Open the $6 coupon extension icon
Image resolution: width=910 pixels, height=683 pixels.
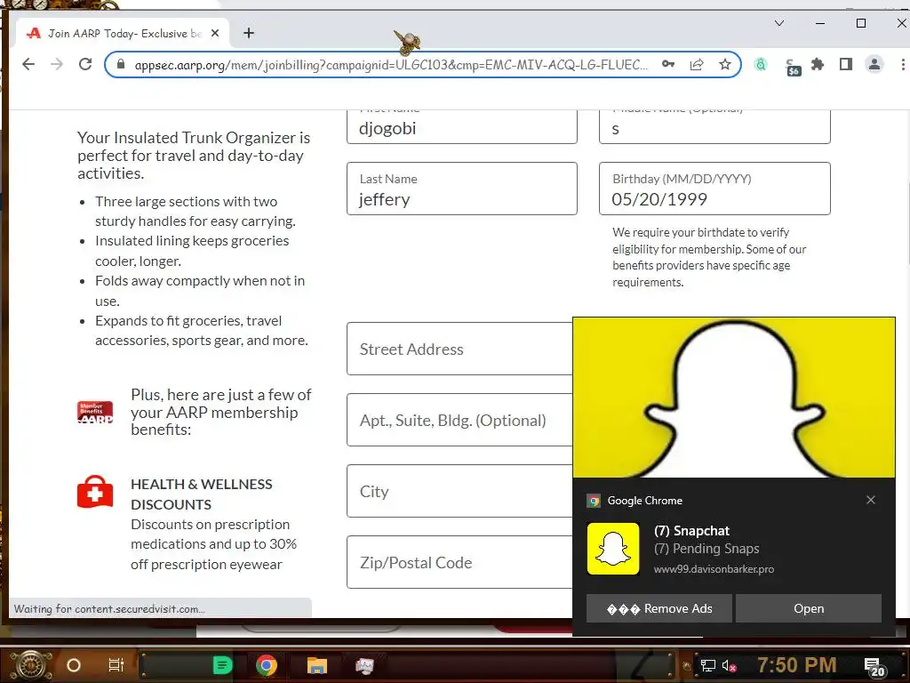[x=792, y=68]
